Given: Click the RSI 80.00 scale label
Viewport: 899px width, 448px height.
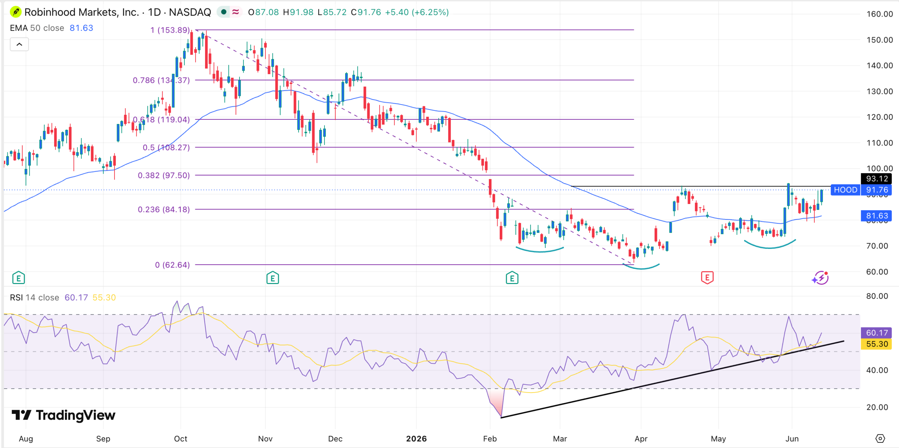Looking at the screenshot, I should click(877, 296).
